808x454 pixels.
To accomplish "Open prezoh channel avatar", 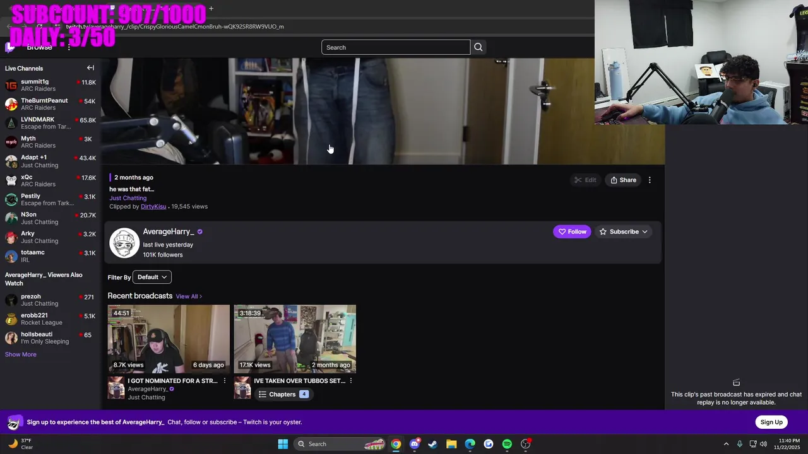I will [x=11, y=300].
